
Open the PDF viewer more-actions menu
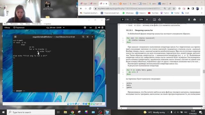(200, 19)
